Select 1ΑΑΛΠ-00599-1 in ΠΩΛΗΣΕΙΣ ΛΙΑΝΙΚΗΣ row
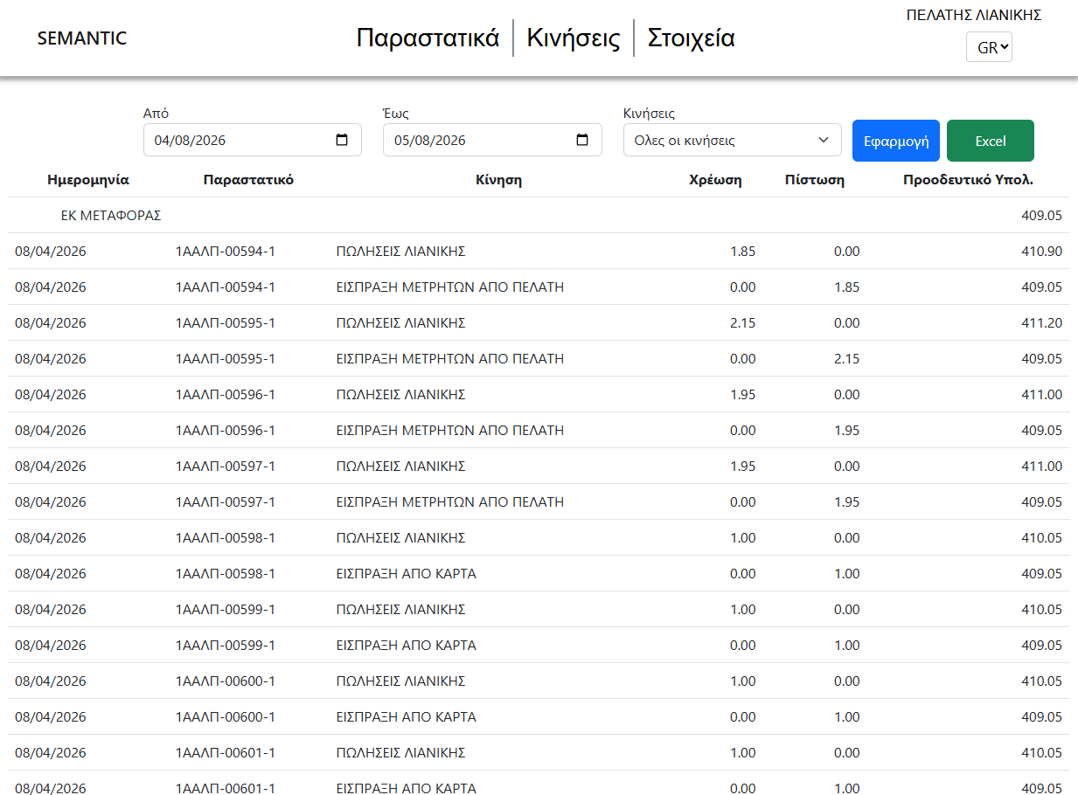Image resolution: width=1078 pixels, height=795 pixels. point(226,609)
